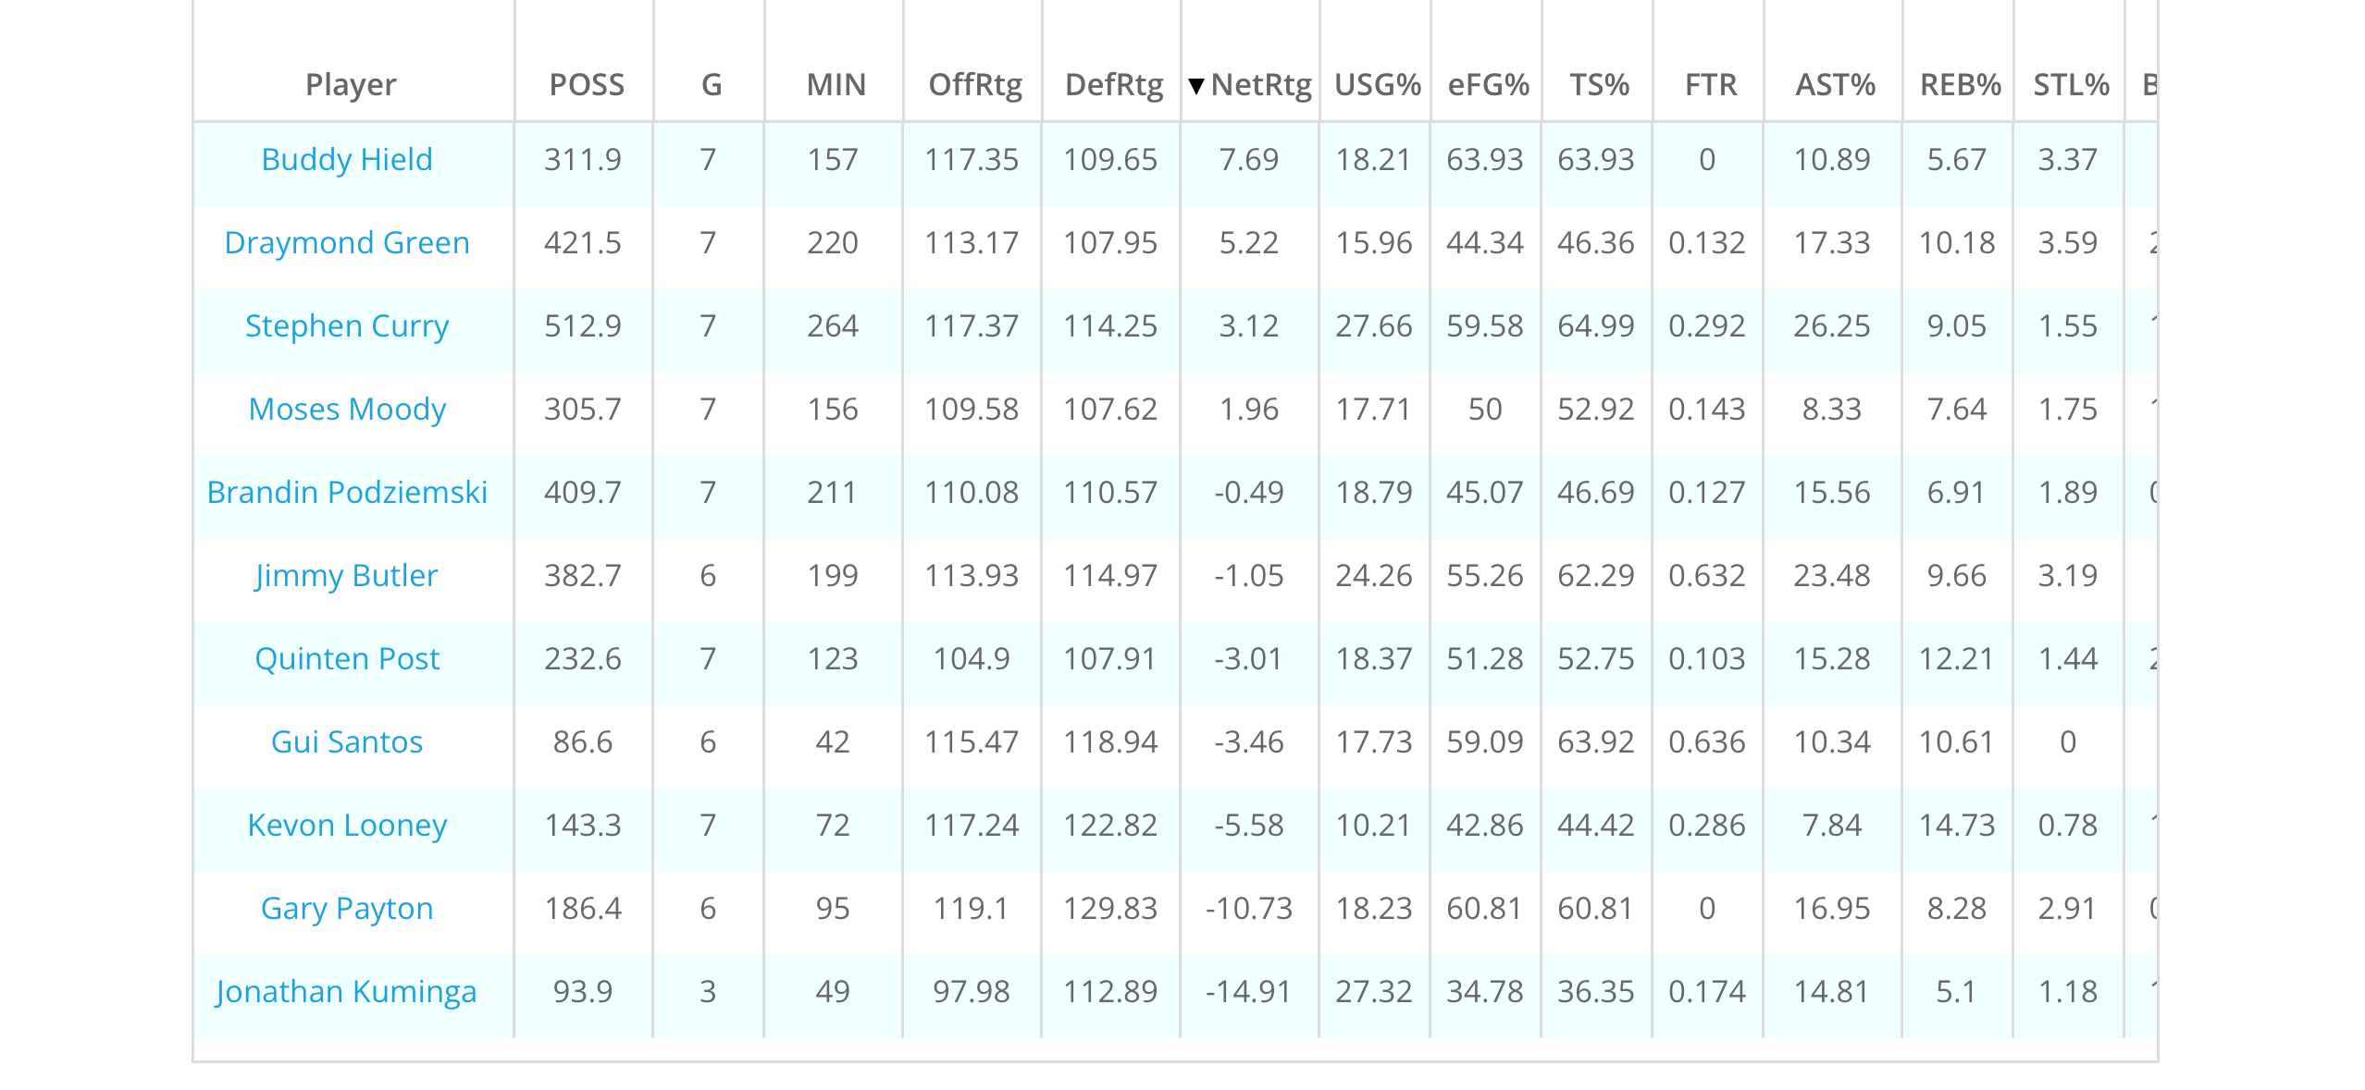Sort by DefRtg column header
2365x1090 pixels.
pos(1114,85)
